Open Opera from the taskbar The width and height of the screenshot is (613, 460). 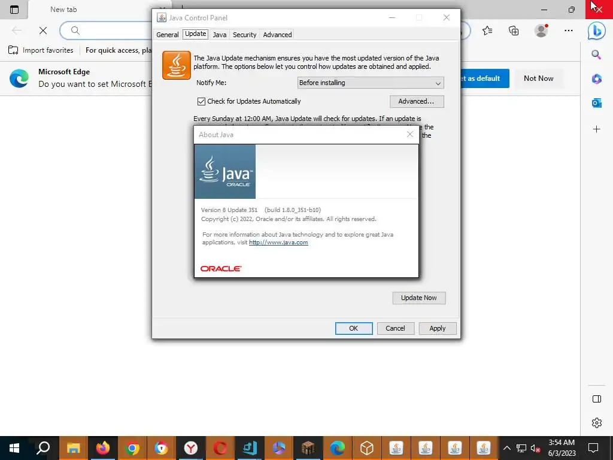(x=220, y=448)
